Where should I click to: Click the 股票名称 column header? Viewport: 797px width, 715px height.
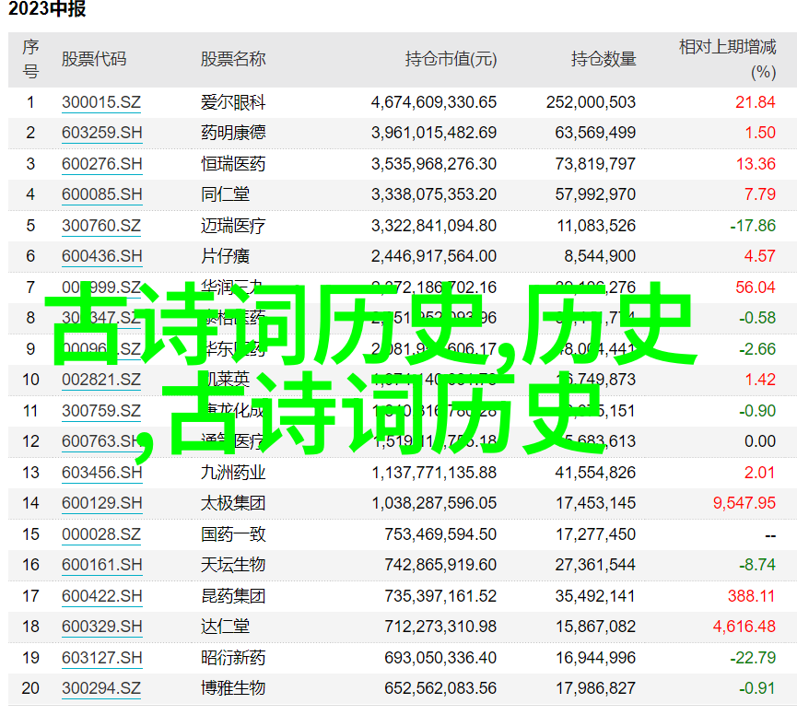coord(233,60)
